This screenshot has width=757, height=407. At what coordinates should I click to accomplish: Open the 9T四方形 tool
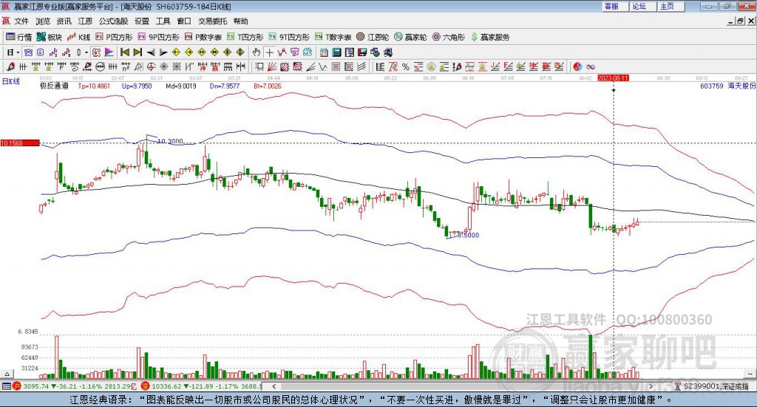pyautogui.click(x=289, y=37)
